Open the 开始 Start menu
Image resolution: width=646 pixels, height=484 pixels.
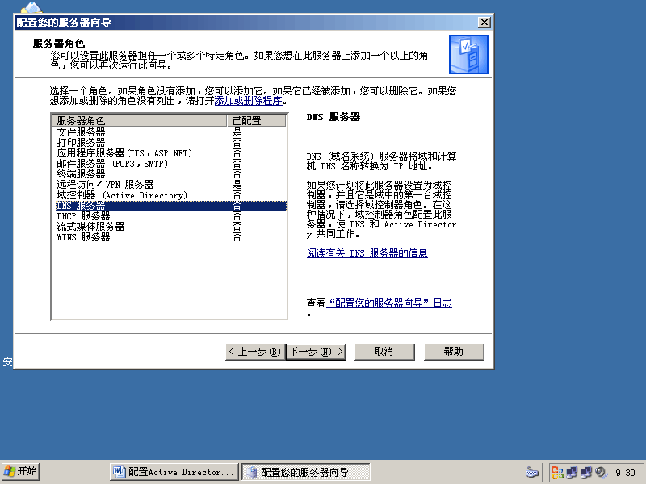(x=21, y=472)
